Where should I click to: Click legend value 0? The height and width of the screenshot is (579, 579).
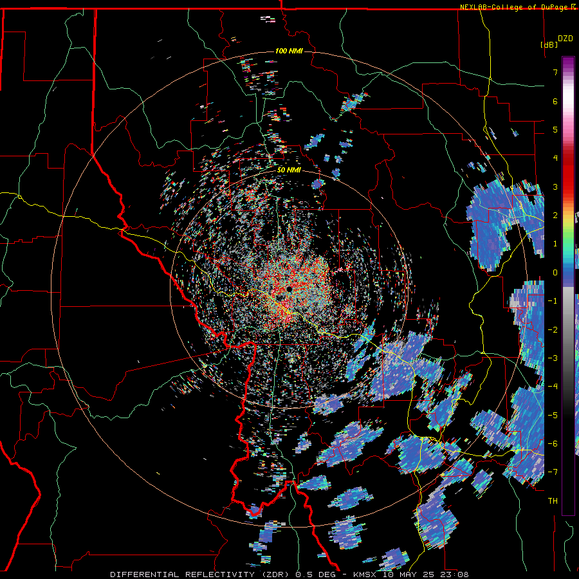(x=555, y=273)
